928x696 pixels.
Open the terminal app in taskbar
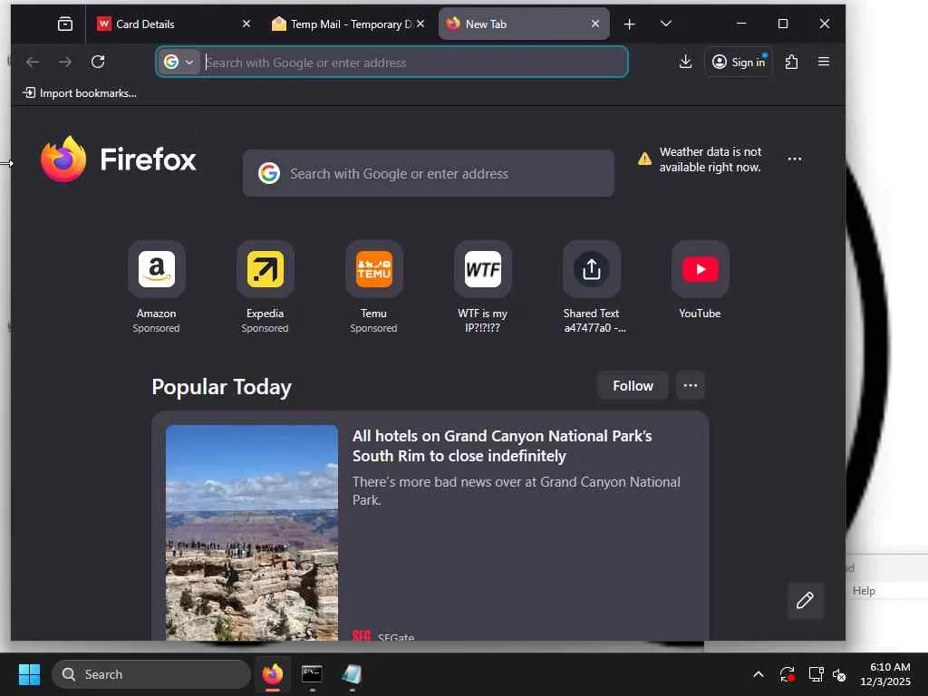[312, 674]
